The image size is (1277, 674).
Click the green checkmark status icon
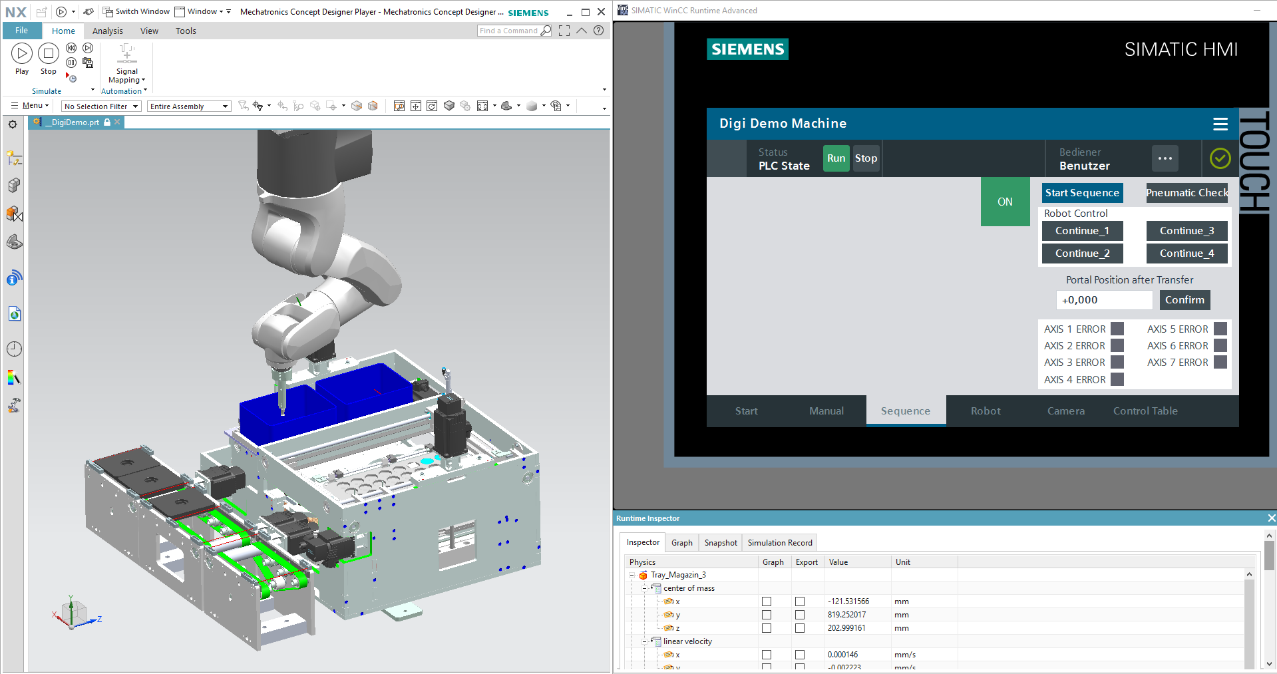(x=1219, y=158)
